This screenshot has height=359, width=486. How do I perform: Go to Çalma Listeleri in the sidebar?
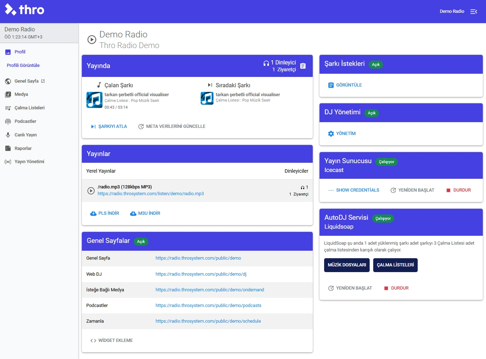pos(39,108)
